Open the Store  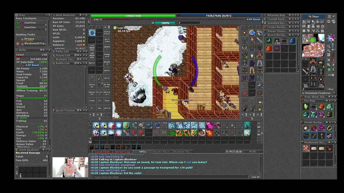pos(313,16)
